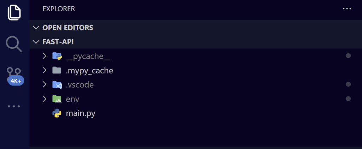The width and height of the screenshot is (362, 149).
Task: Select the .mypy_cache folder name
Action: point(89,70)
